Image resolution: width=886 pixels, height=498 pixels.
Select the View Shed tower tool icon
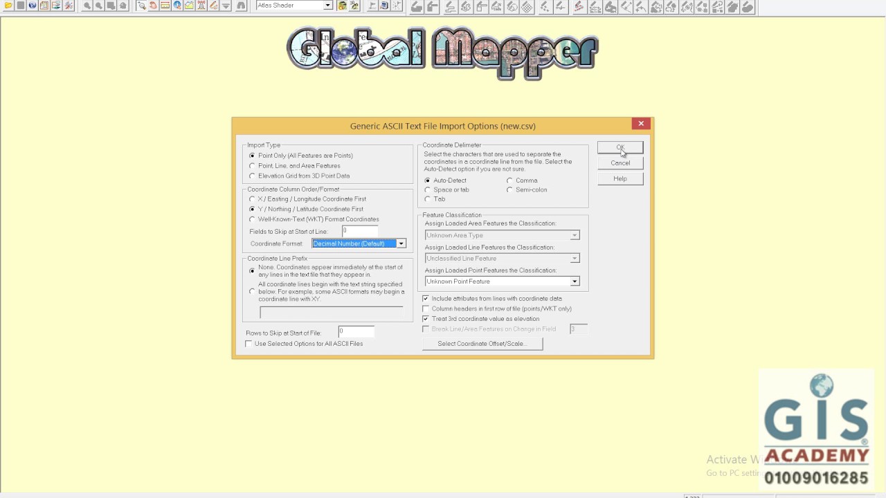click(201, 6)
